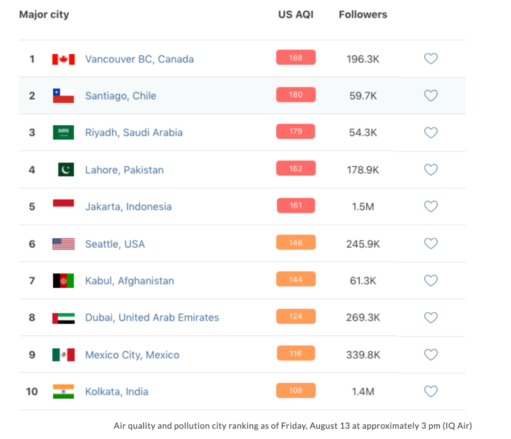Viewport: 511px width, 439px height.
Task: Click heart icon in Kabul, Afghanistan row
Action: 430,280
